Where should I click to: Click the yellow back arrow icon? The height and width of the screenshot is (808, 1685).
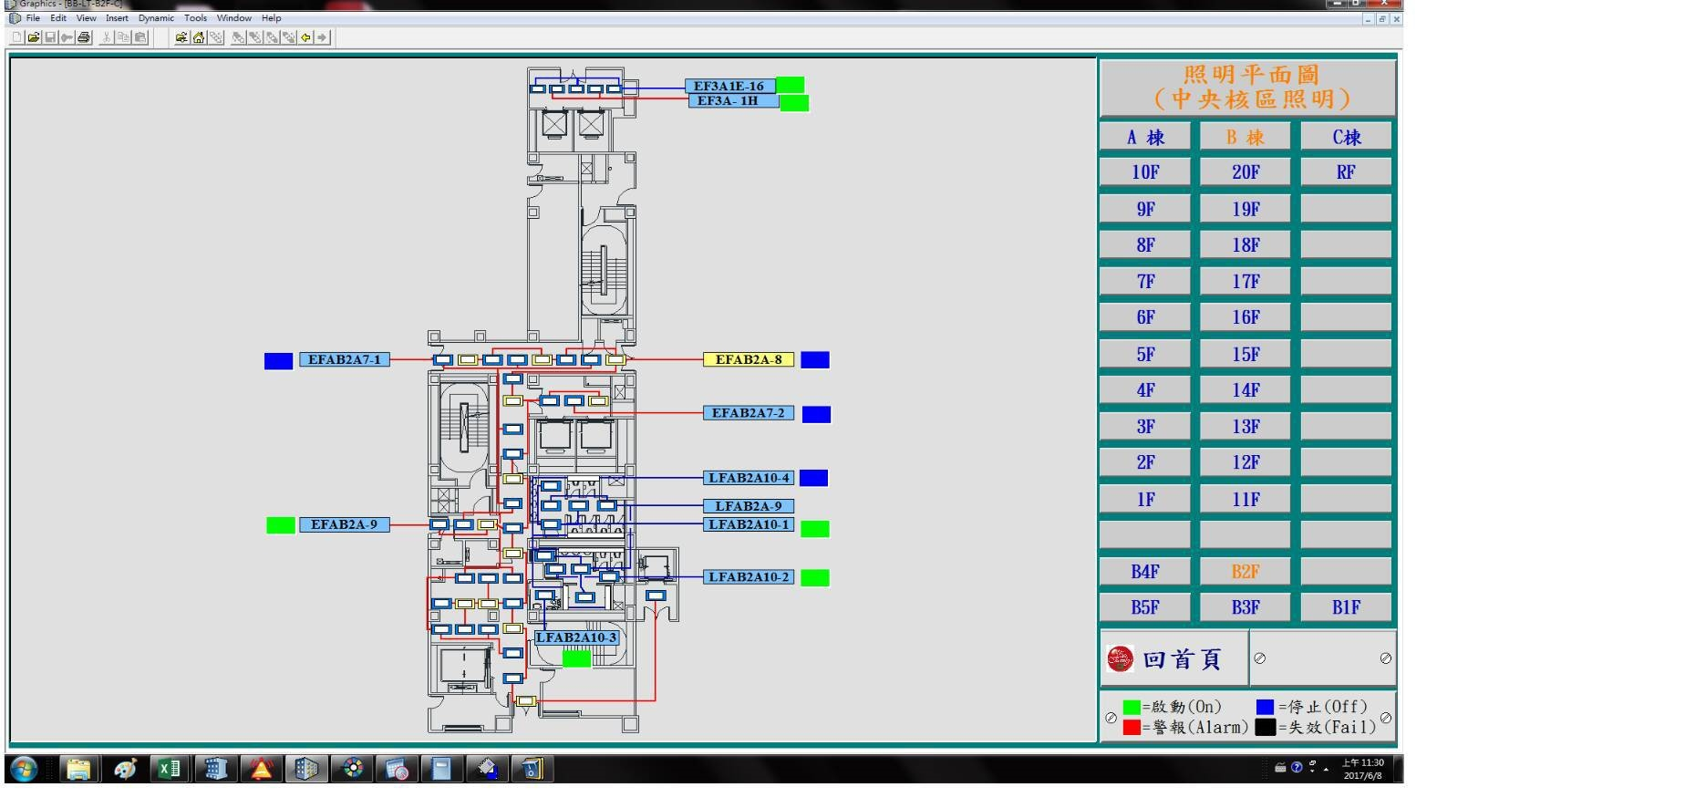[x=305, y=37]
